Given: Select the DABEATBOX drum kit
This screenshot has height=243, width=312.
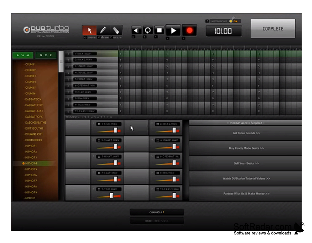Looking at the screenshot, I should [33, 99].
